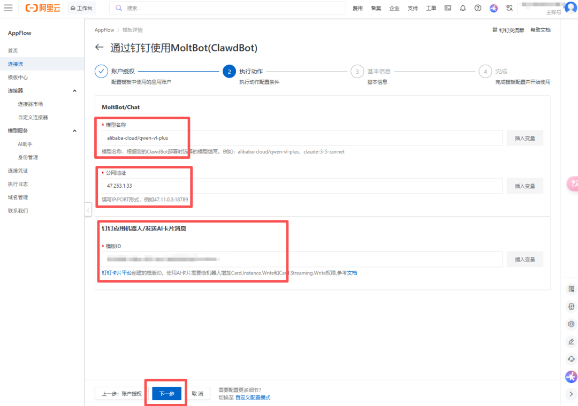Open 身份管理 in the sidebar
The image size is (578, 406).
pos(28,157)
